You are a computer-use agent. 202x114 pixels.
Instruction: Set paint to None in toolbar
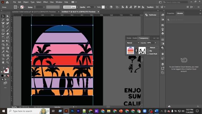click(x=8, y=76)
